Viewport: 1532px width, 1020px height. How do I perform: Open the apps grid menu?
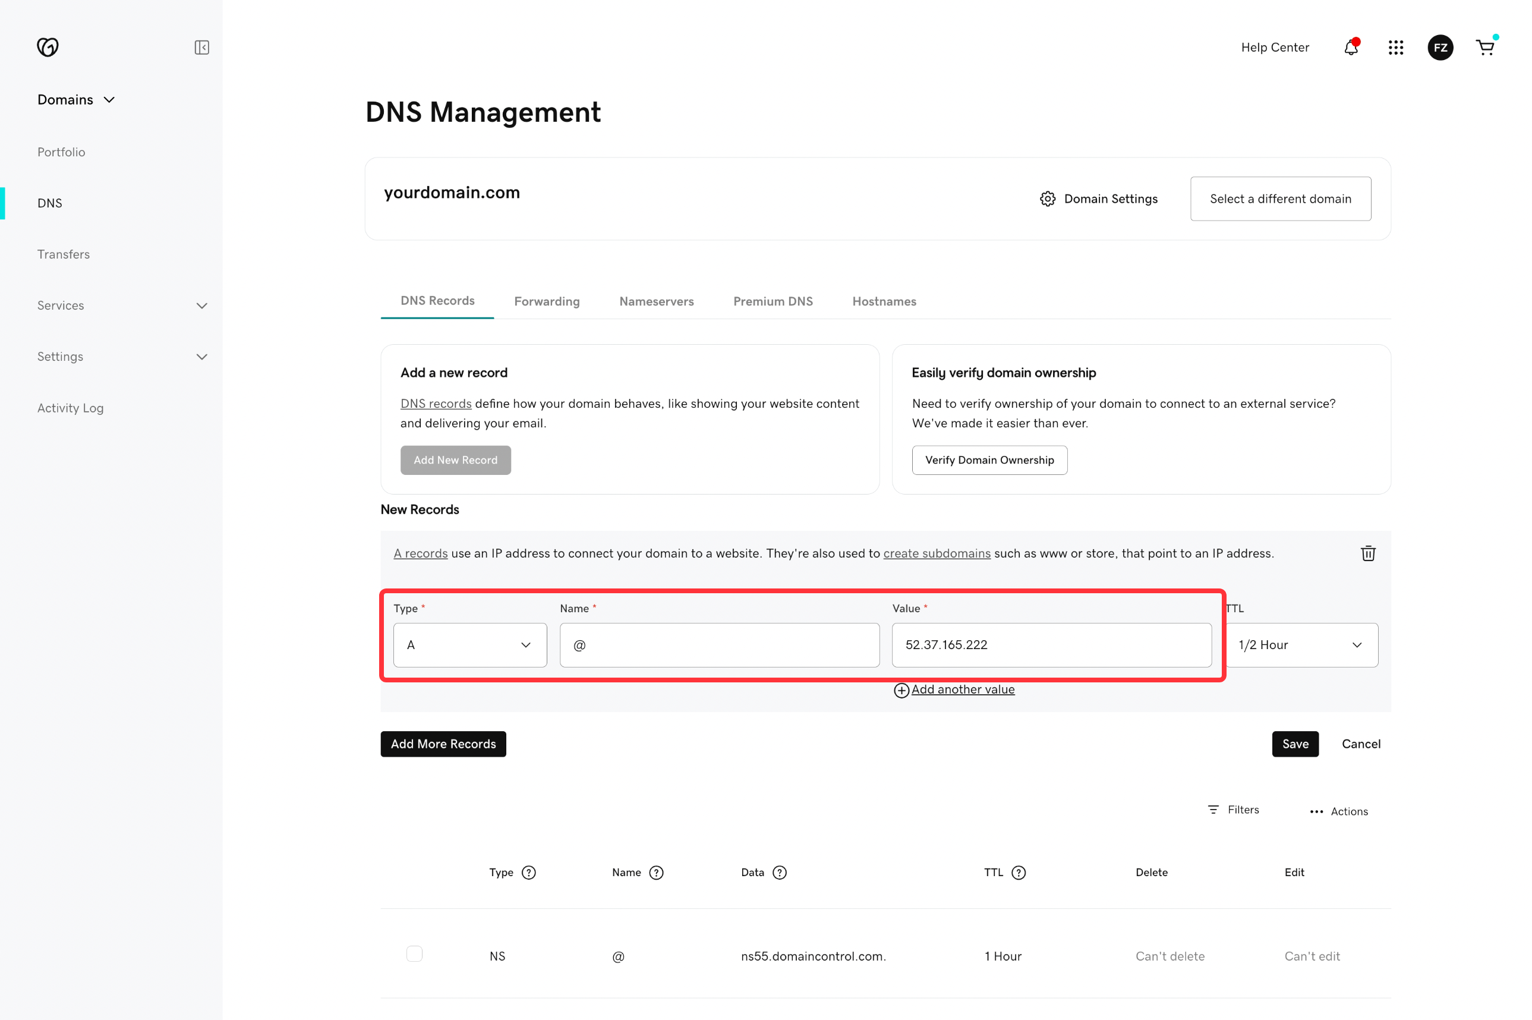coord(1395,48)
